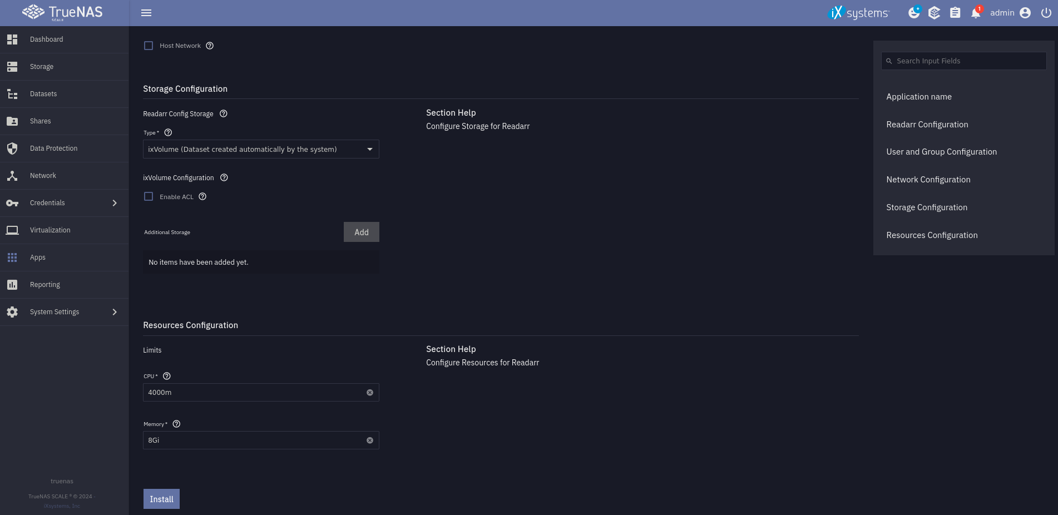Viewport: 1058px width, 515px height.
Task: Show help for ixVolume Configuration
Action: [224, 177]
